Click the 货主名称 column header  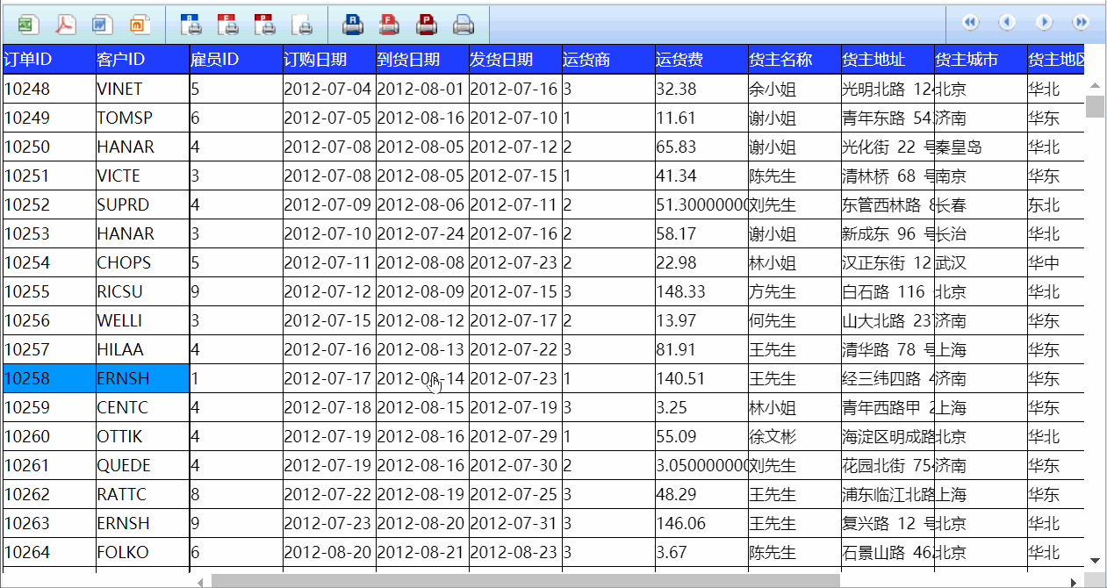794,60
